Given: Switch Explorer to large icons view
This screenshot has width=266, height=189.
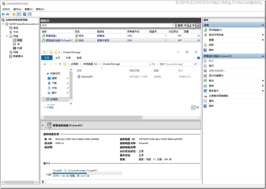Looking at the screenshot, I should pyautogui.click(x=198, y=107).
